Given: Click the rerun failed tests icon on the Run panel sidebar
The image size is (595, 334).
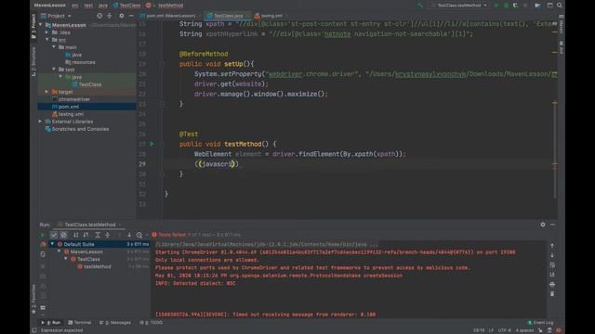Looking at the screenshot, I should tap(43, 244).
